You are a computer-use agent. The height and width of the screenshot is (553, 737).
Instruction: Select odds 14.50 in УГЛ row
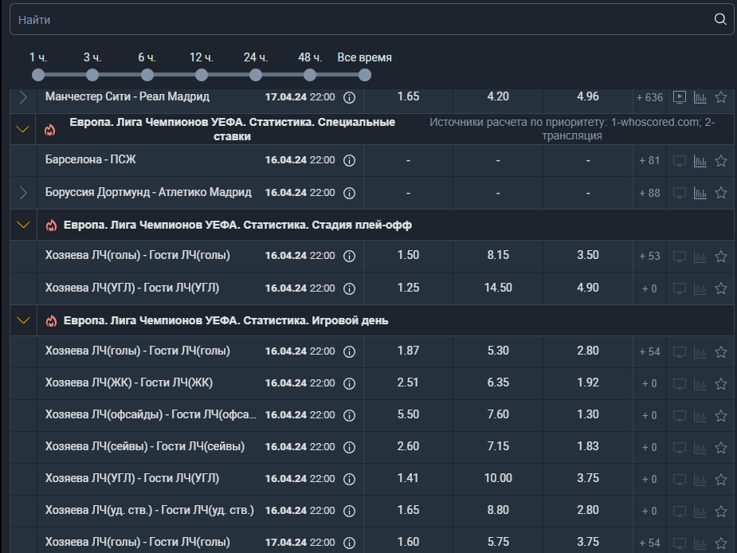(x=498, y=288)
